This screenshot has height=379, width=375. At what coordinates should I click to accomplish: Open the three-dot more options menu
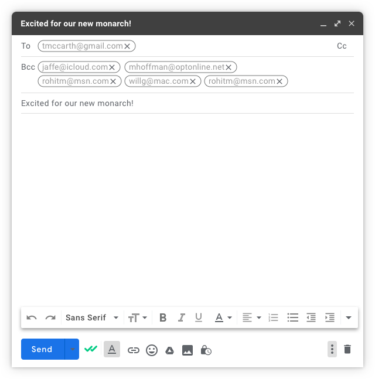(x=332, y=349)
